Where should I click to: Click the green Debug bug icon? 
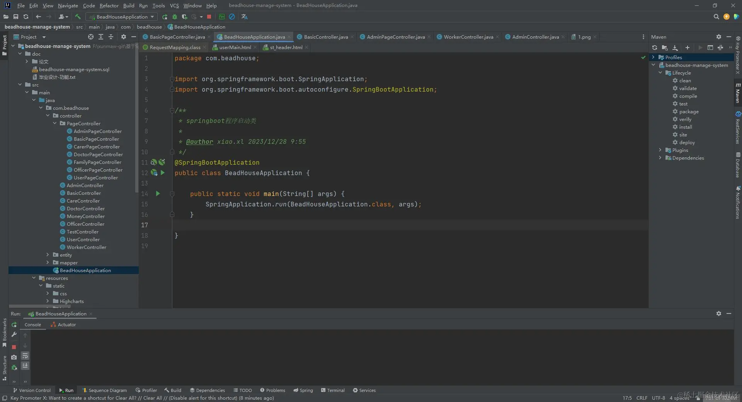(x=175, y=17)
